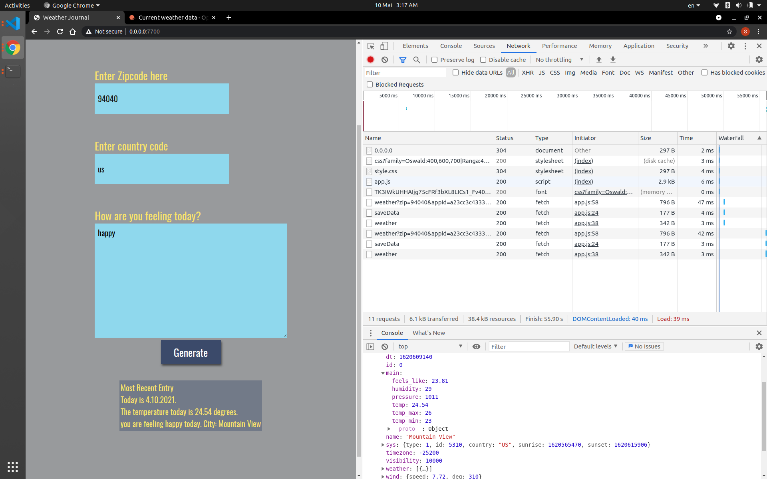The height and width of the screenshot is (479, 767).
Task: Toggle the record button to stop recording
Action: [370, 59]
